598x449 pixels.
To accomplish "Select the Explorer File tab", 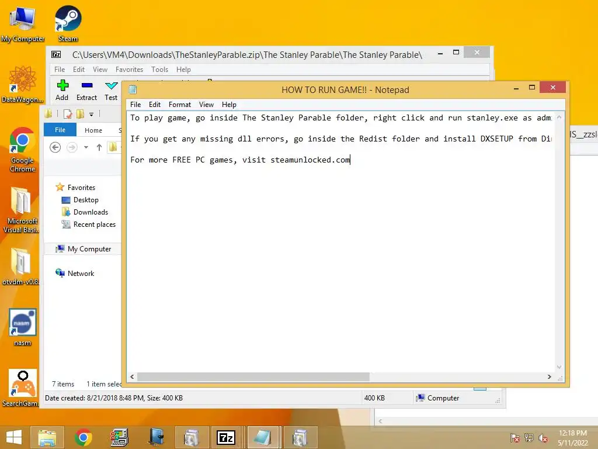I will pos(60,130).
